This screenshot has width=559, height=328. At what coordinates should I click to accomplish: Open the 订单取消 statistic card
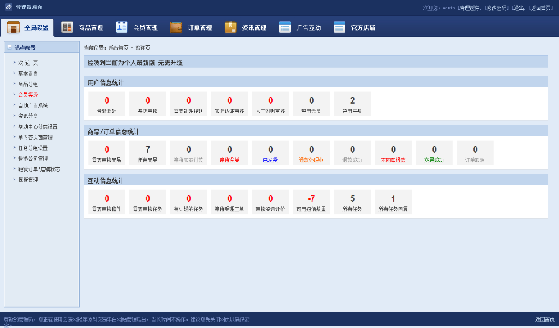tap(475, 153)
